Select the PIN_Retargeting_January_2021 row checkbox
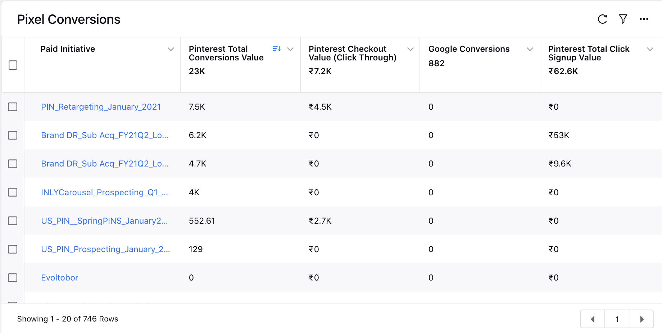The width and height of the screenshot is (662, 333). [13, 107]
